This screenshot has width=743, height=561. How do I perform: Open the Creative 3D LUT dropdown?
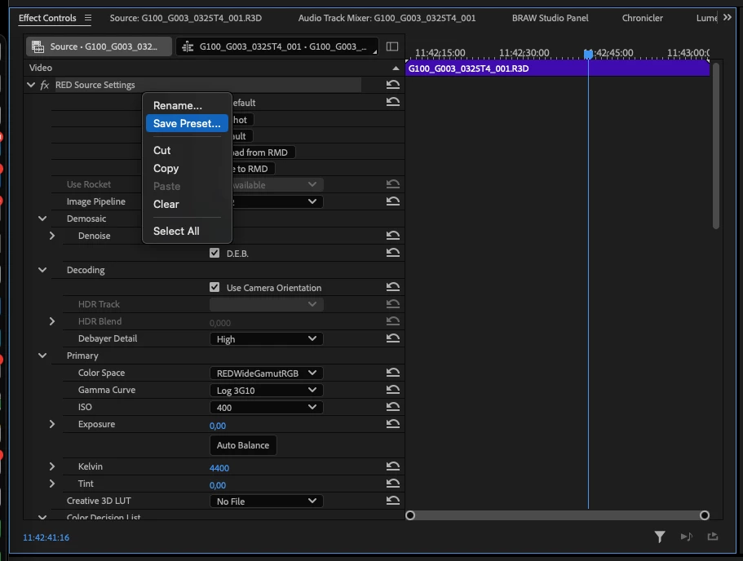tap(267, 501)
